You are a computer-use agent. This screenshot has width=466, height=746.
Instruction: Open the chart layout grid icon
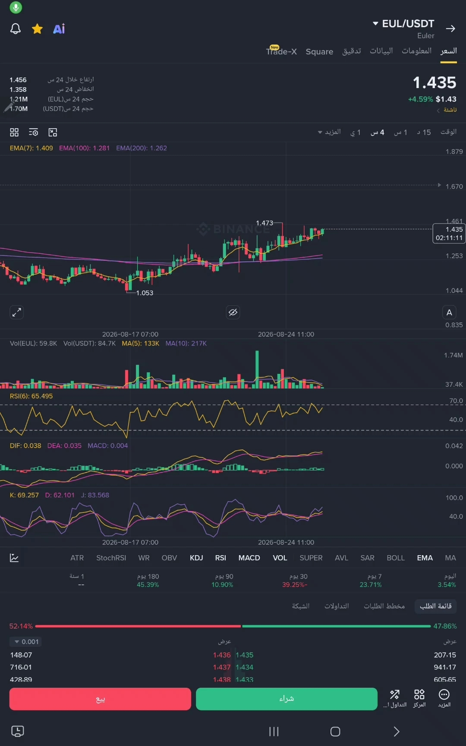[x=14, y=132]
